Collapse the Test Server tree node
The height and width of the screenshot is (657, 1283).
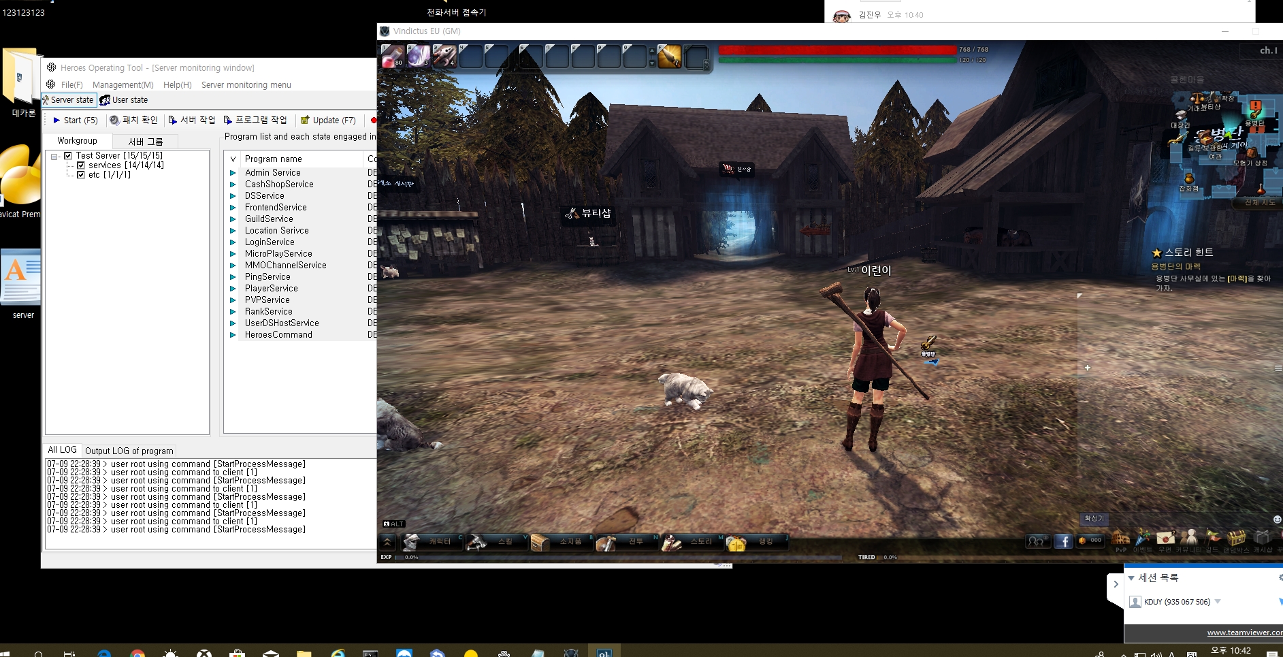(x=54, y=157)
